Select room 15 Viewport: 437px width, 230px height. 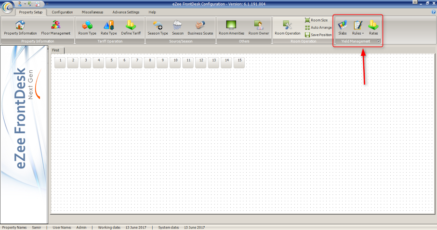[x=239, y=63]
